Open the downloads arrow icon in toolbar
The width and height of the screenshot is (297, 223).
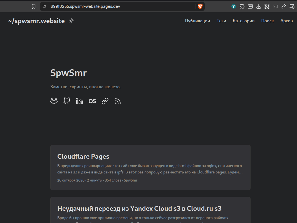[259, 6]
